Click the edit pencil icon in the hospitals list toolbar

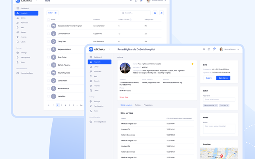[161, 13]
